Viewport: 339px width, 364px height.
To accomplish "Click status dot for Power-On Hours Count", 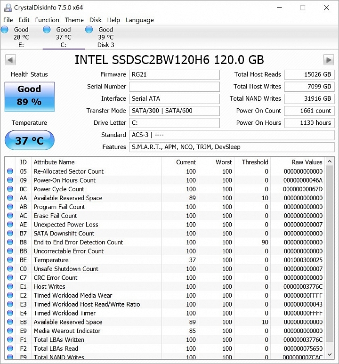I will click(x=10, y=180).
